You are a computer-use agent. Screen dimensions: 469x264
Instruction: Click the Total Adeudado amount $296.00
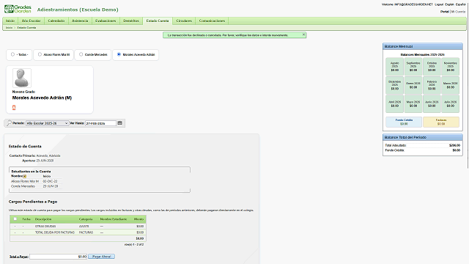coord(454,145)
